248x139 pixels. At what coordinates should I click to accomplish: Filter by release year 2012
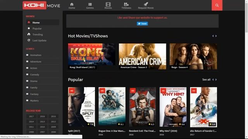[x=53, y=122]
